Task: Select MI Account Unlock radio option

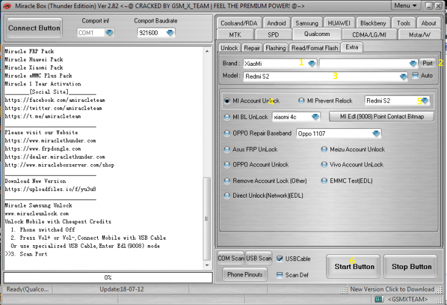Action: pyautogui.click(x=227, y=101)
